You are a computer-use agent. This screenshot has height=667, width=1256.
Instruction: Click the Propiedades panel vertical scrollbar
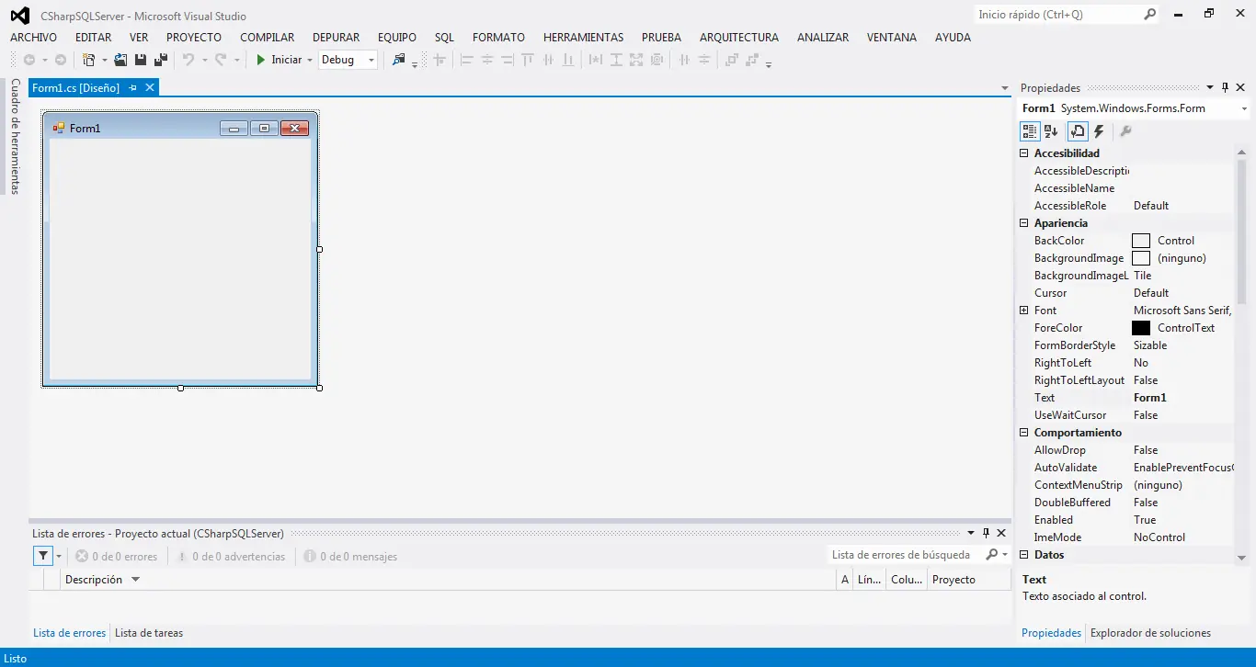pyautogui.click(x=1241, y=354)
